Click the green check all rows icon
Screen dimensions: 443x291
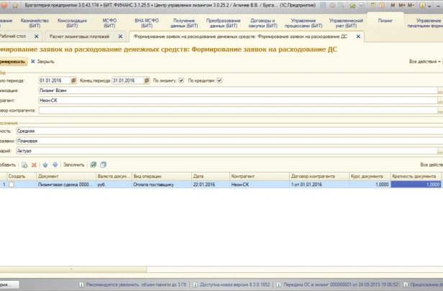93,165
